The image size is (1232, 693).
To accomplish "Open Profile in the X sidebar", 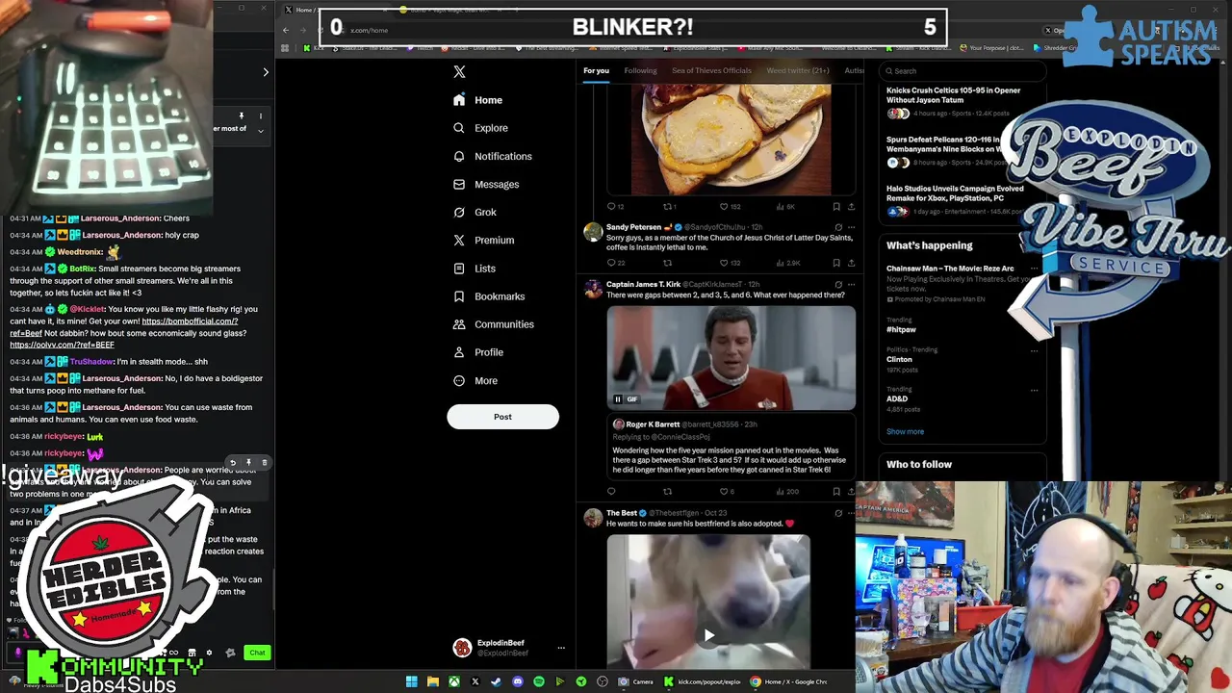I will point(478,352).
